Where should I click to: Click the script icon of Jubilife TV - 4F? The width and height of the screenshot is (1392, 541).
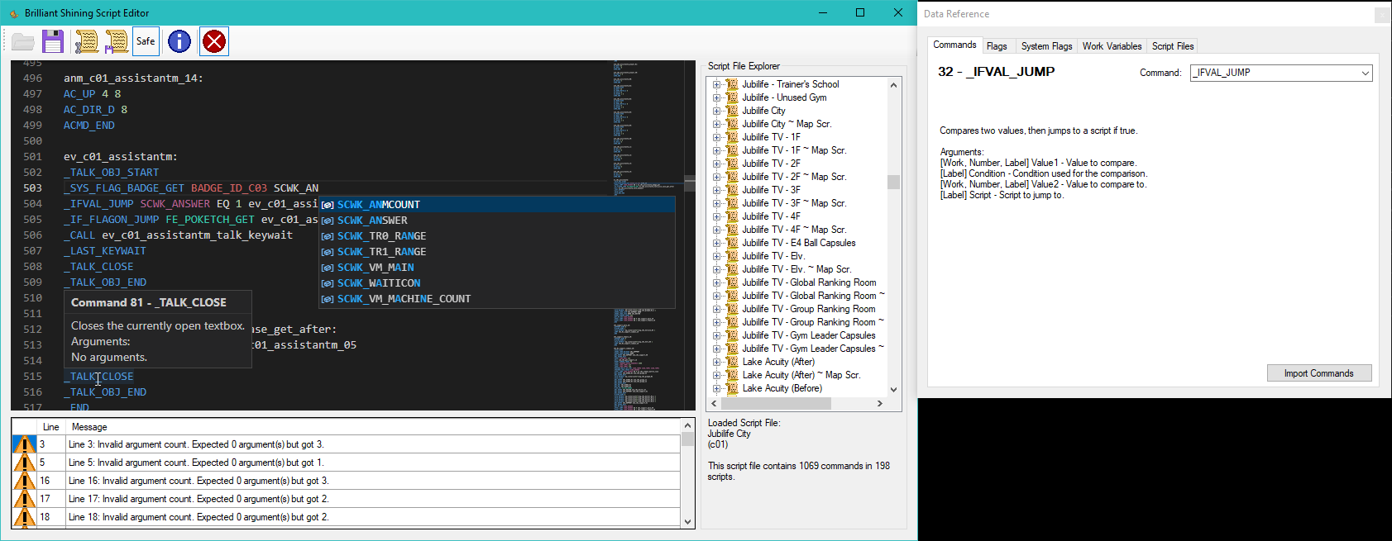pos(732,216)
